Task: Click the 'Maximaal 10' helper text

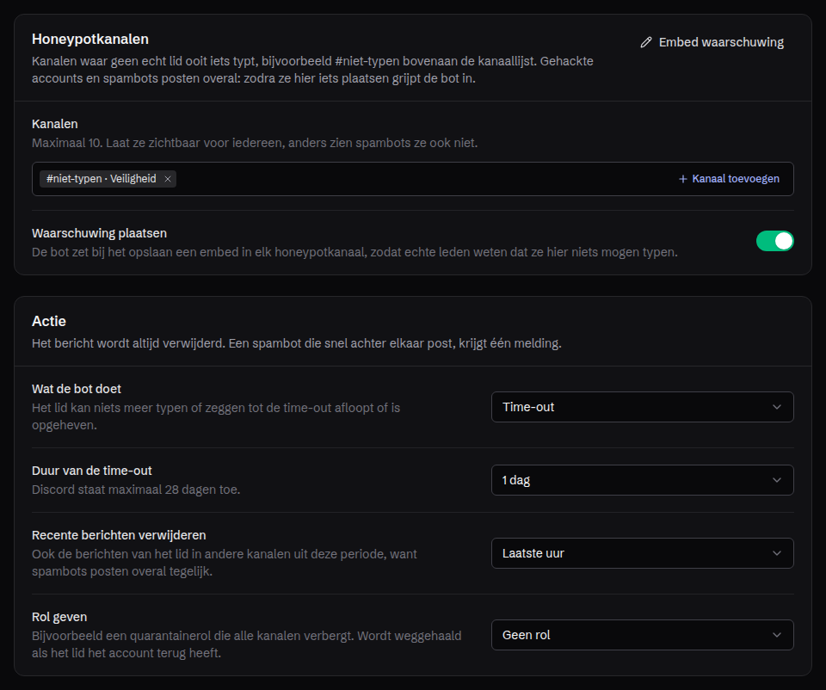Action: click(x=255, y=144)
